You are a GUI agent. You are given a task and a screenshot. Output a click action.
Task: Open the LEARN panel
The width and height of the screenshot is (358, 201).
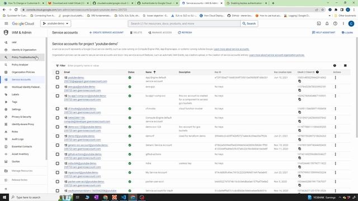point(347,32)
